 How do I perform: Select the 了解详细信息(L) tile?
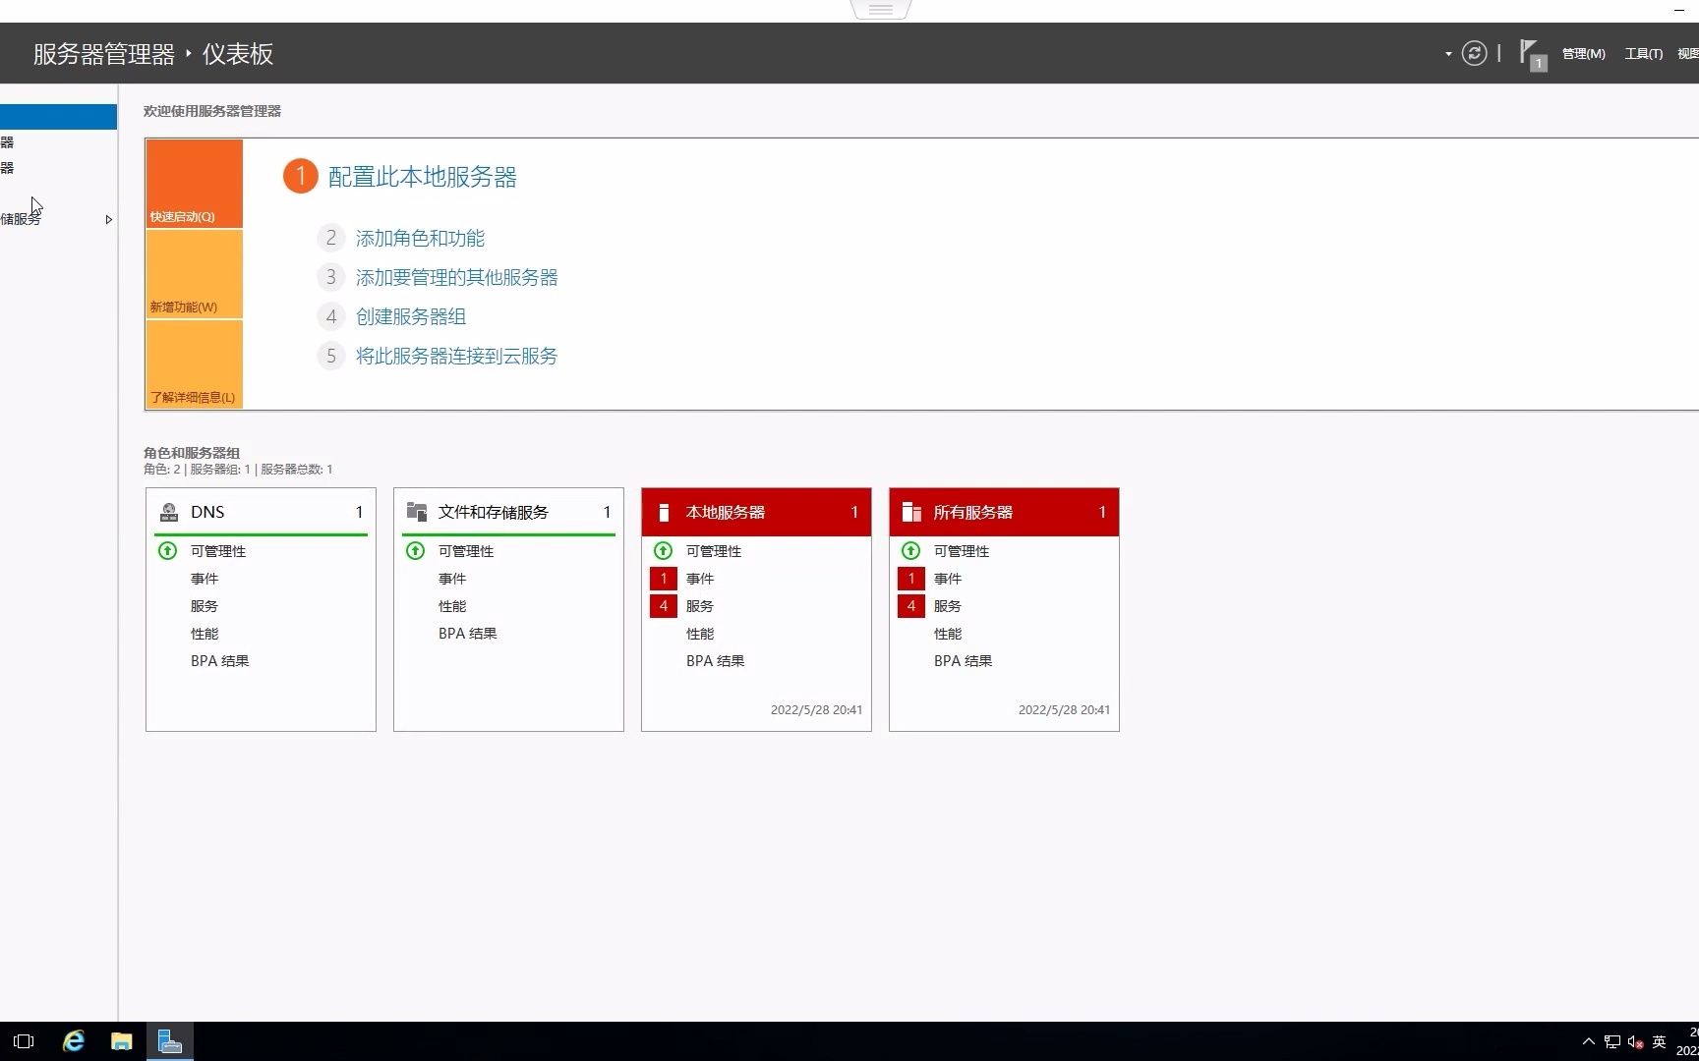[194, 363]
